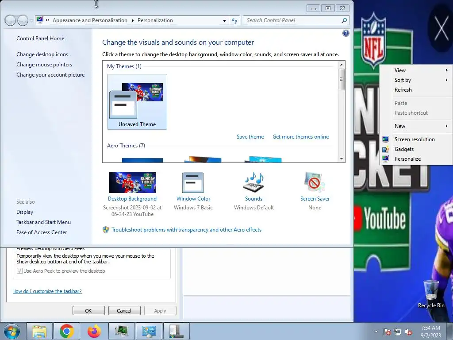Choose Screen resolution in the context menu
This screenshot has width=453, height=340.
(415, 139)
